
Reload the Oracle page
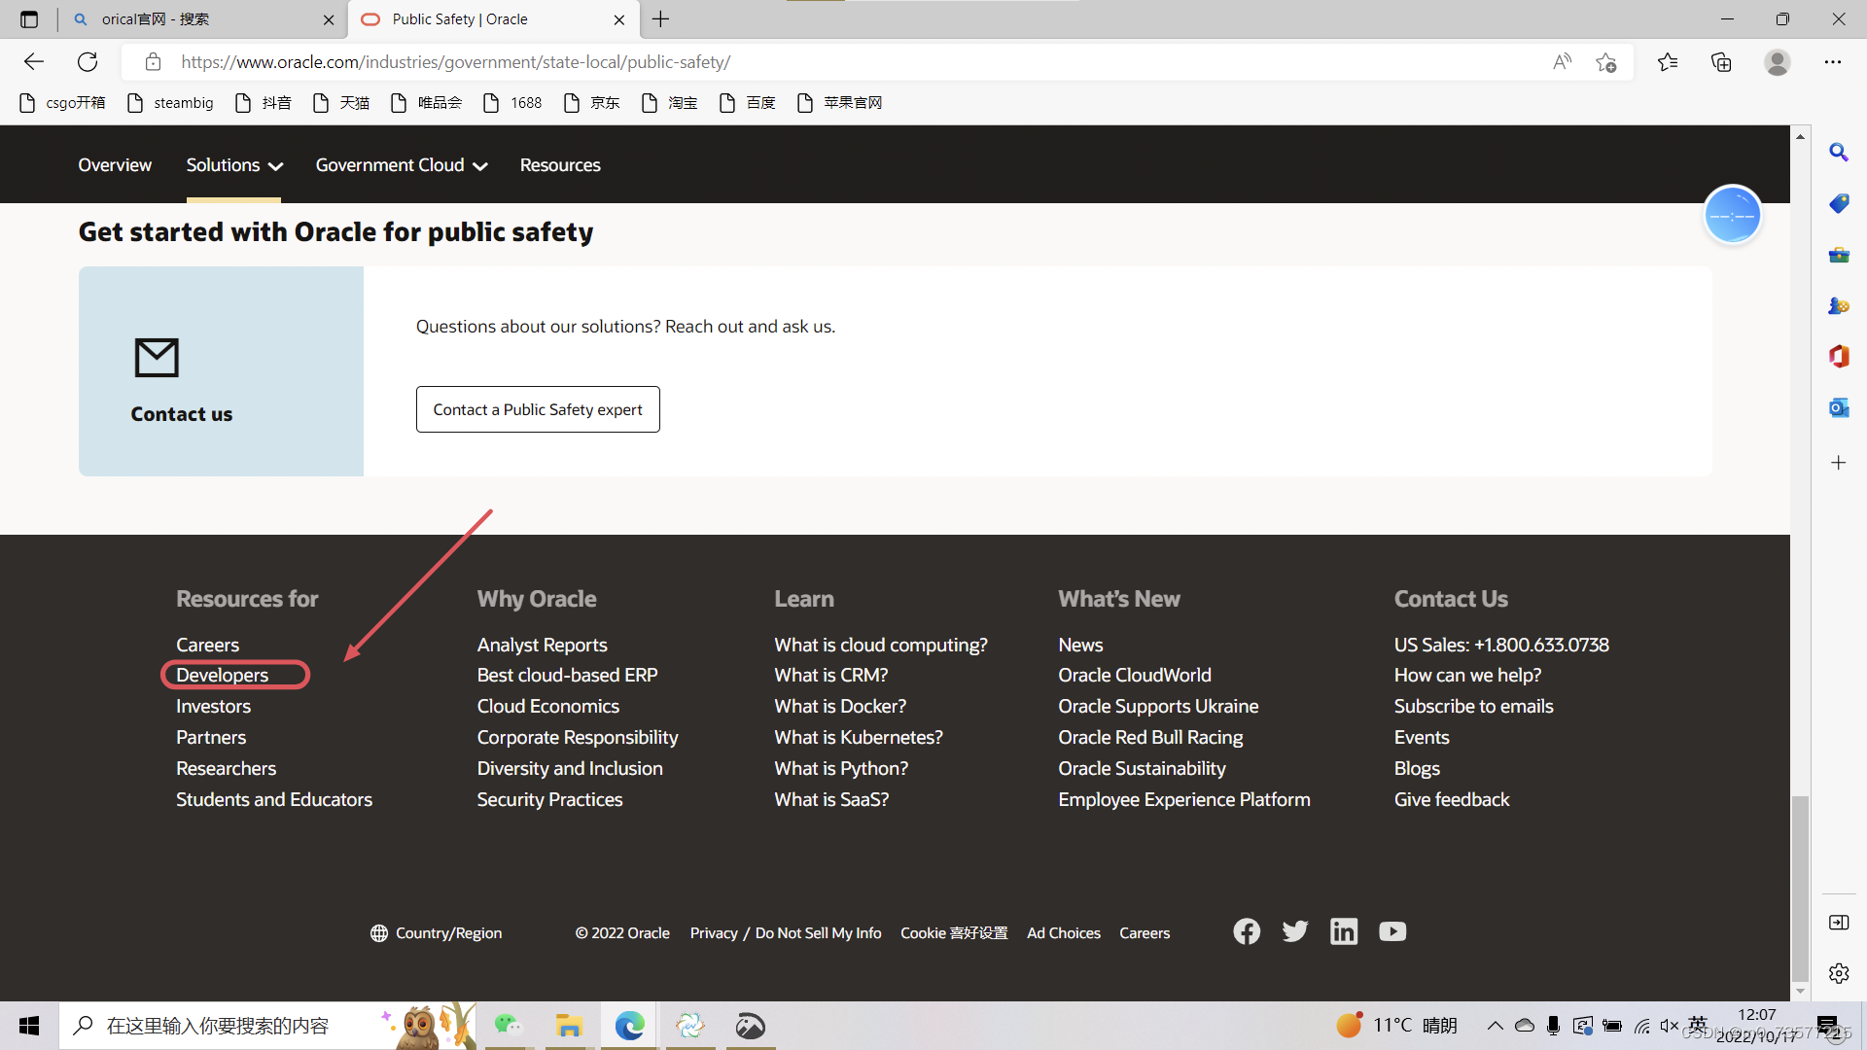pyautogui.click(x=88, y=62)
